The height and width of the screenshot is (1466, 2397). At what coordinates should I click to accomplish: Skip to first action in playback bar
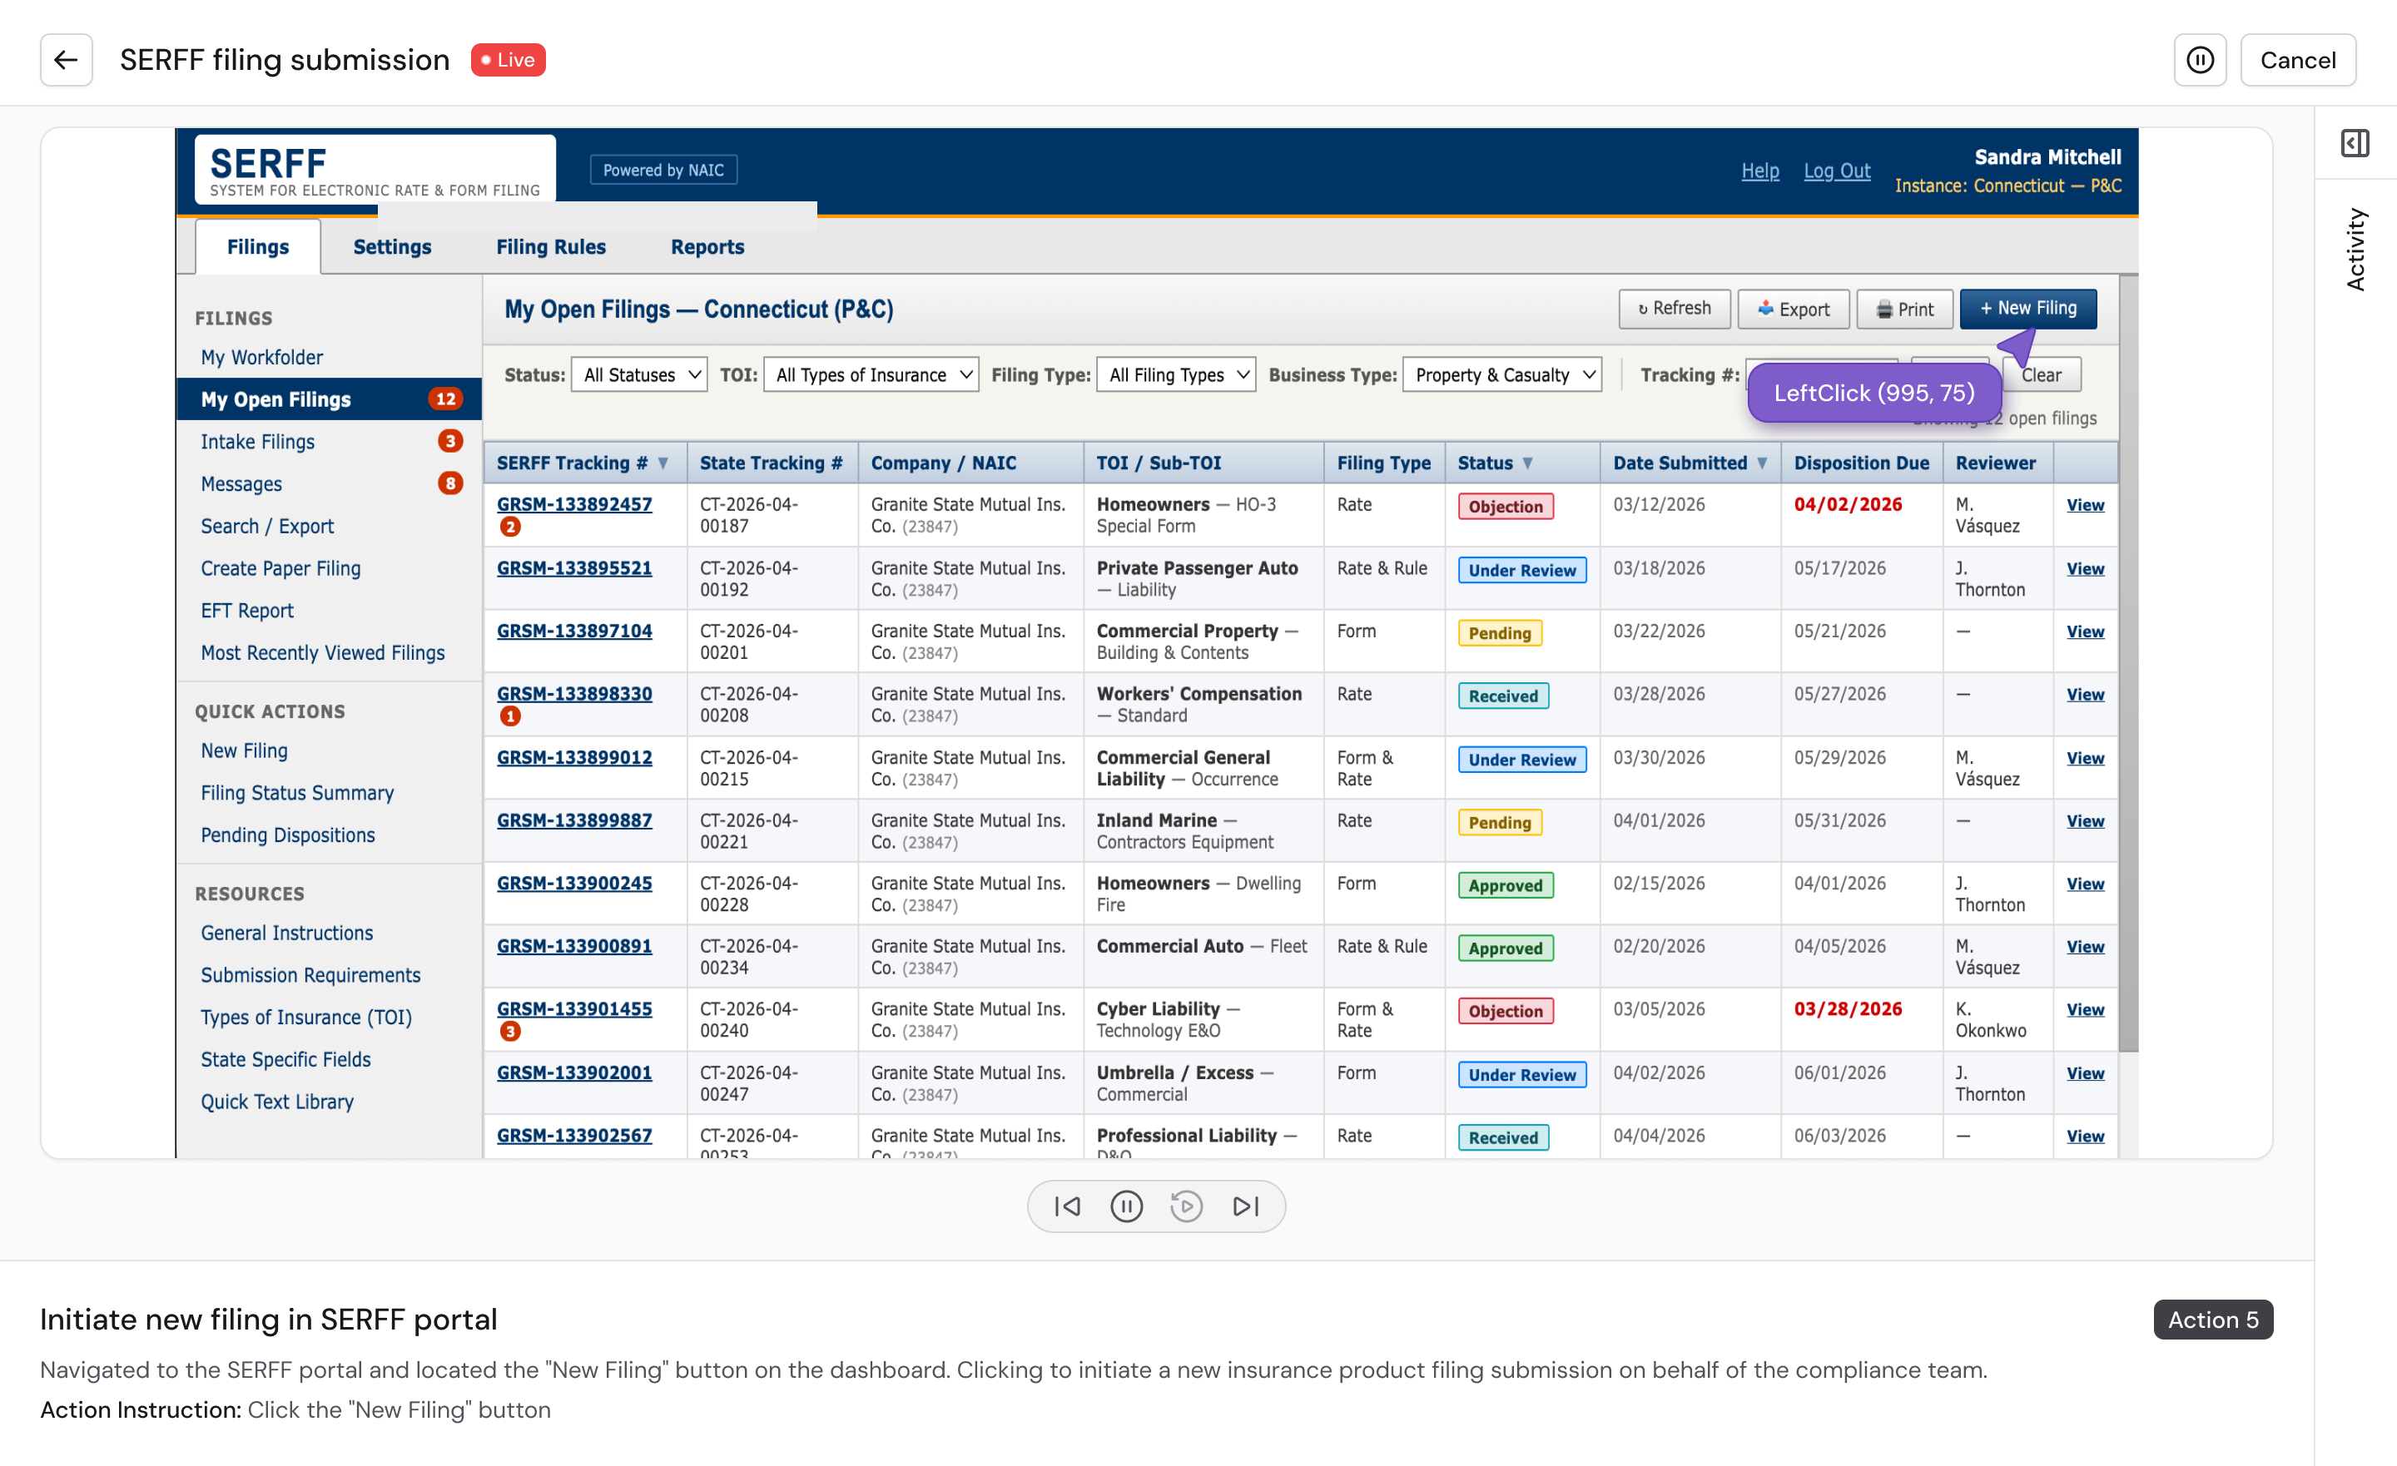pos(1067,1206)
